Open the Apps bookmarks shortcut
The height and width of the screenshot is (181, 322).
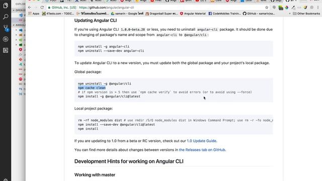(x=34, y=14)
